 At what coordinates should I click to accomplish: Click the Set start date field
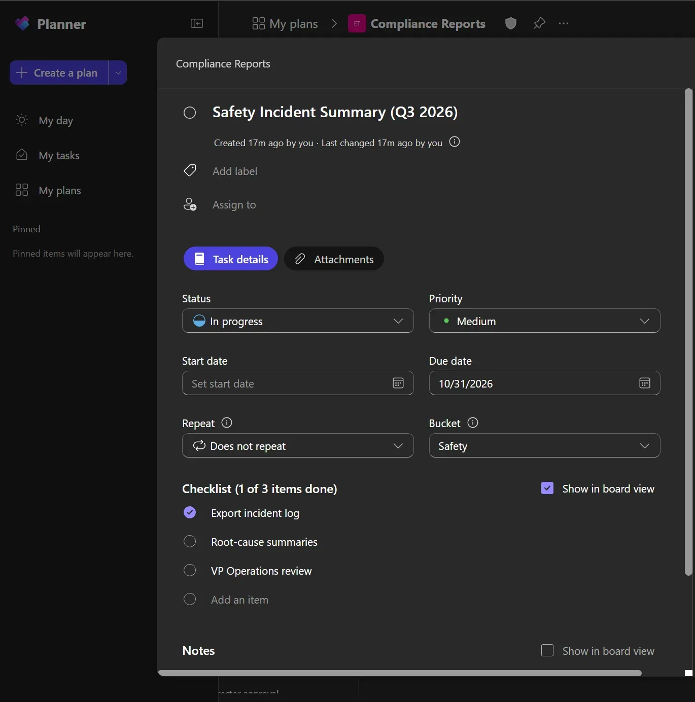(298, 383)
